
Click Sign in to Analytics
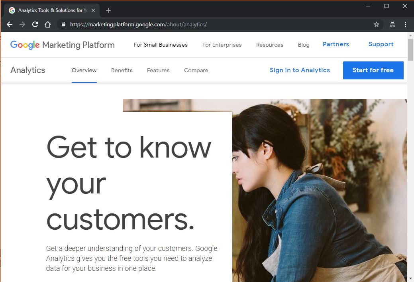300,70
